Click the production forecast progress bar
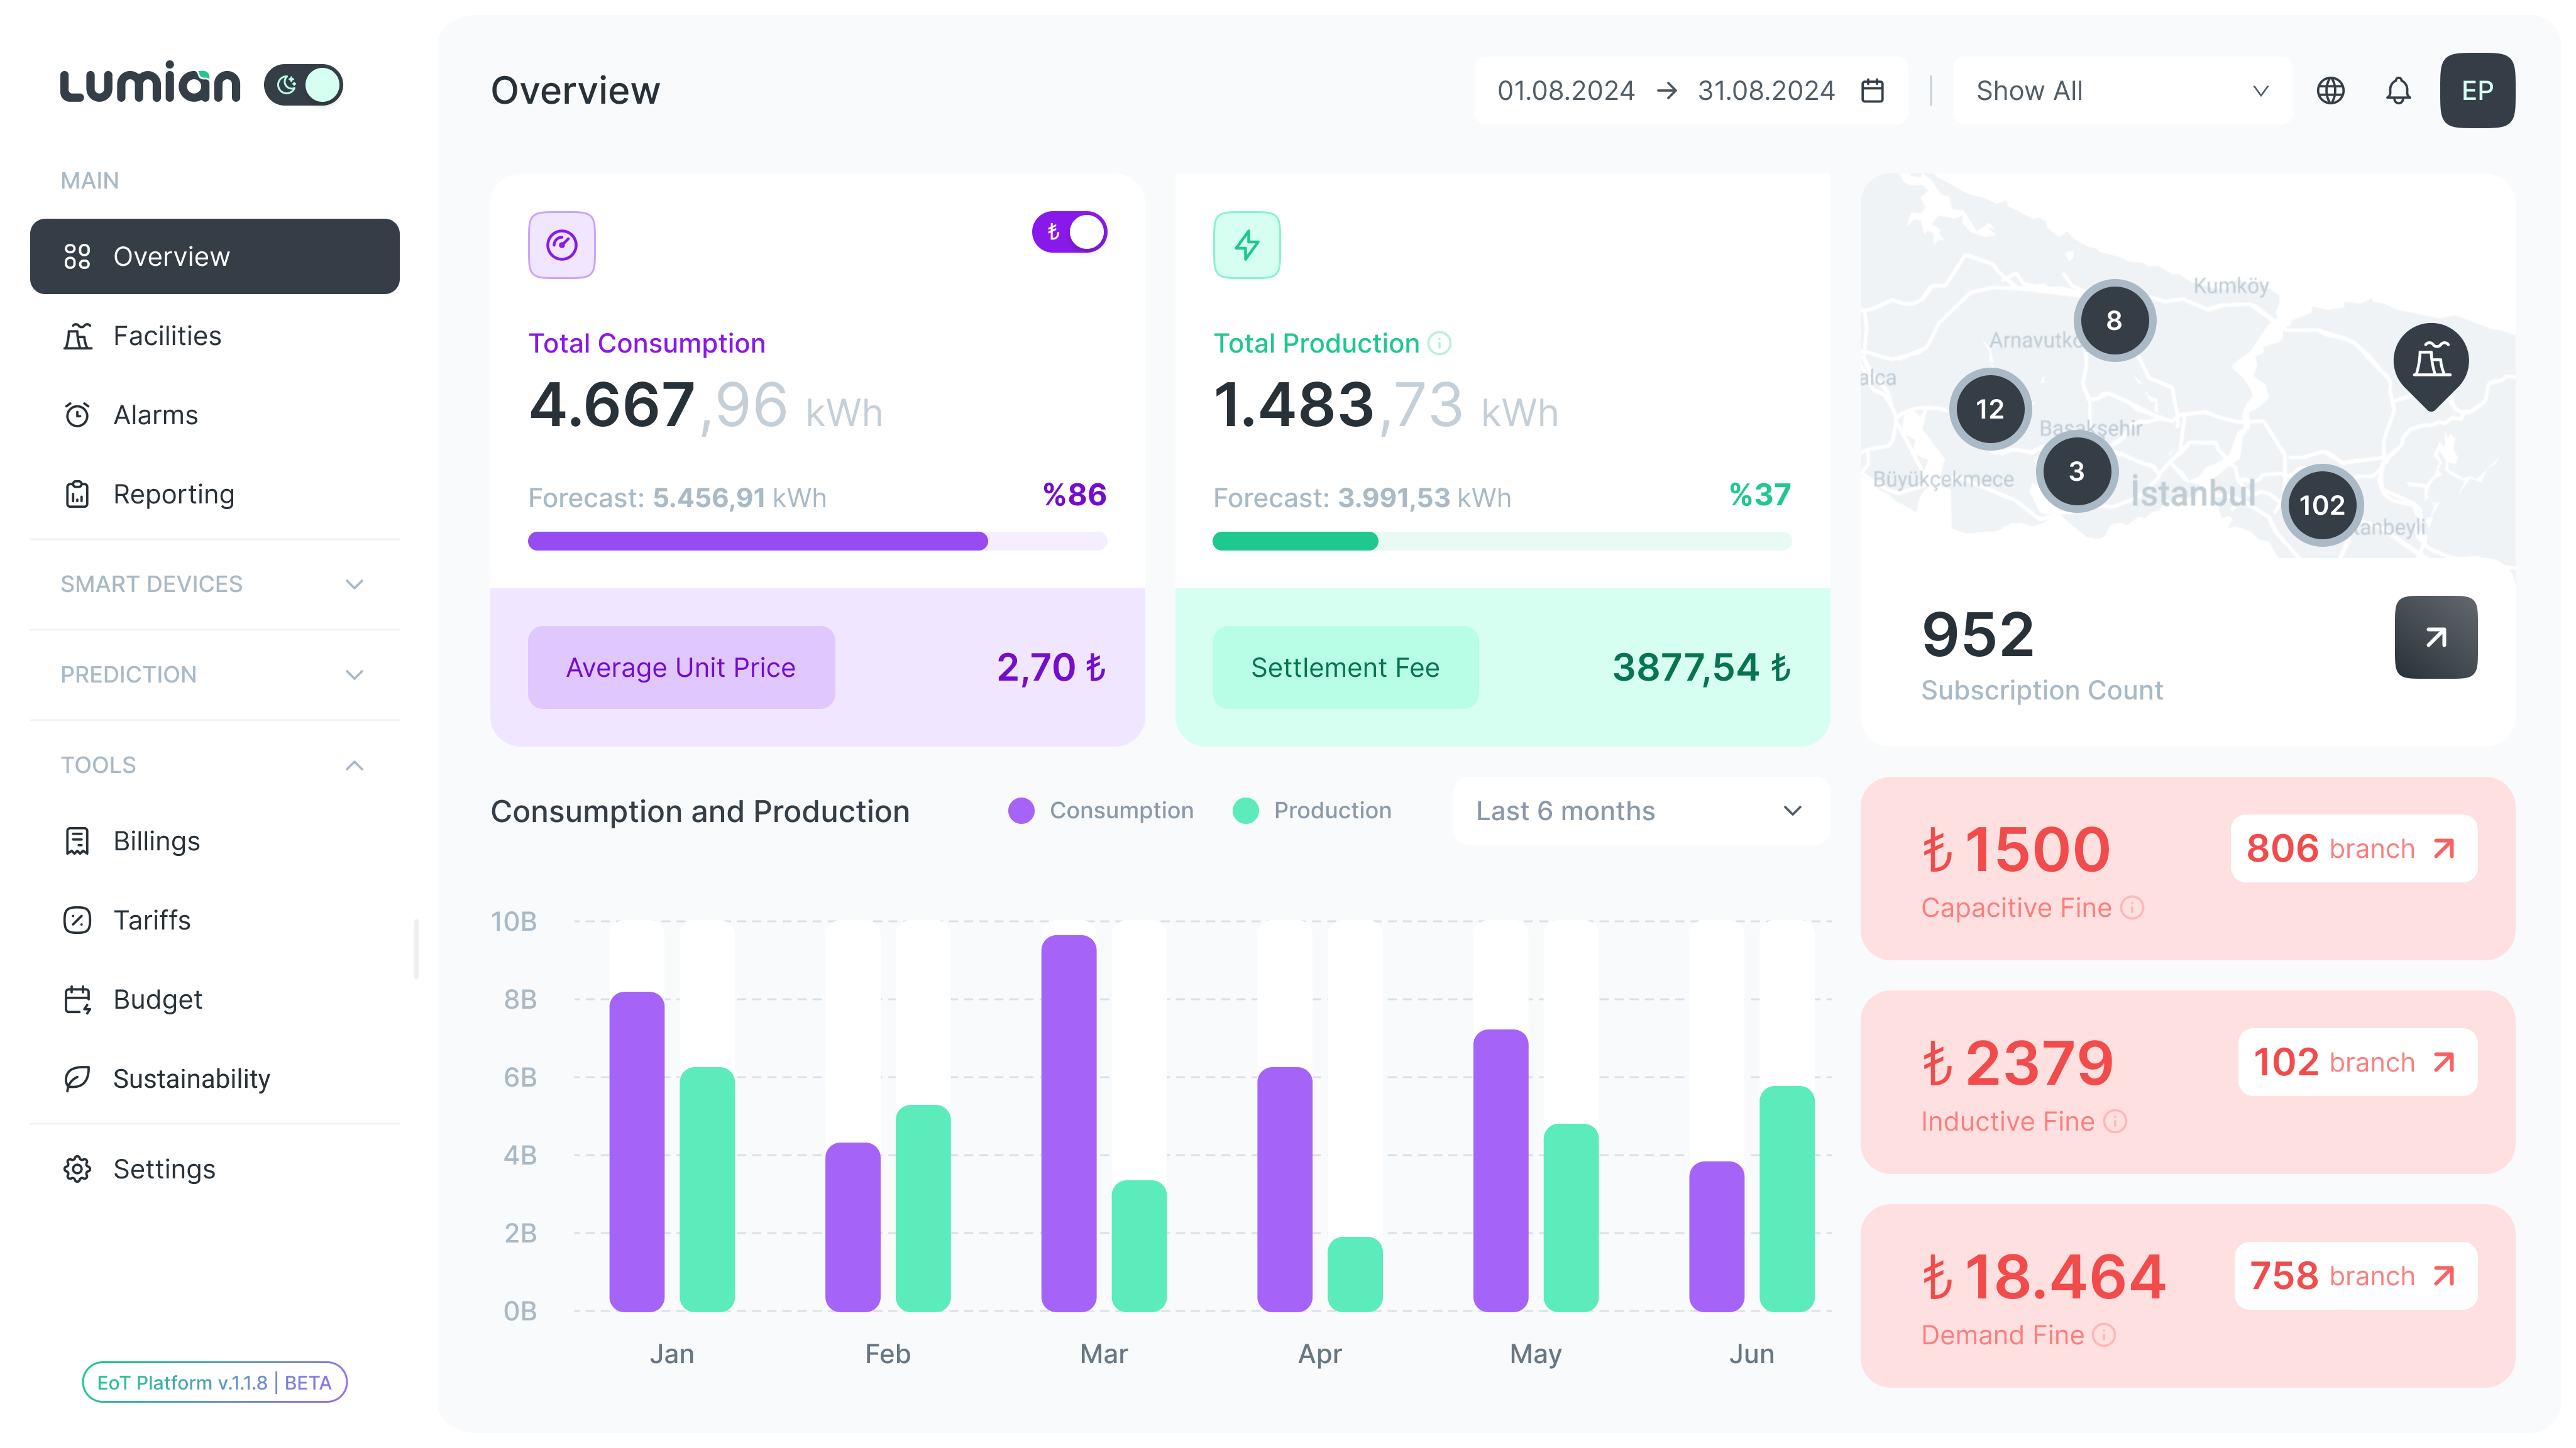The image size is (2576, 1448). pos(1502,541)
